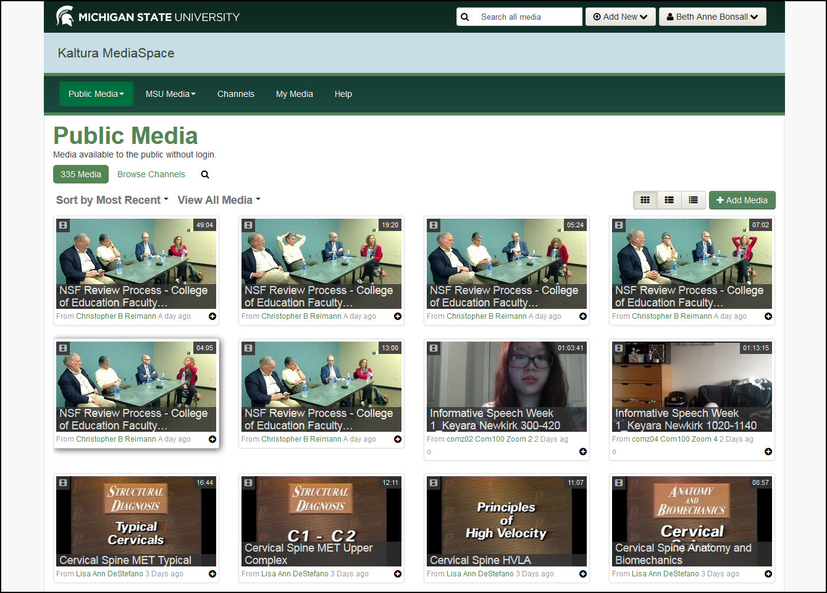Open the plus action toggle on Informative Speech Week 1_Keyara Newkirk 300-420
Viewport: 827px width, 593px height.
click(x=582, y=452)
